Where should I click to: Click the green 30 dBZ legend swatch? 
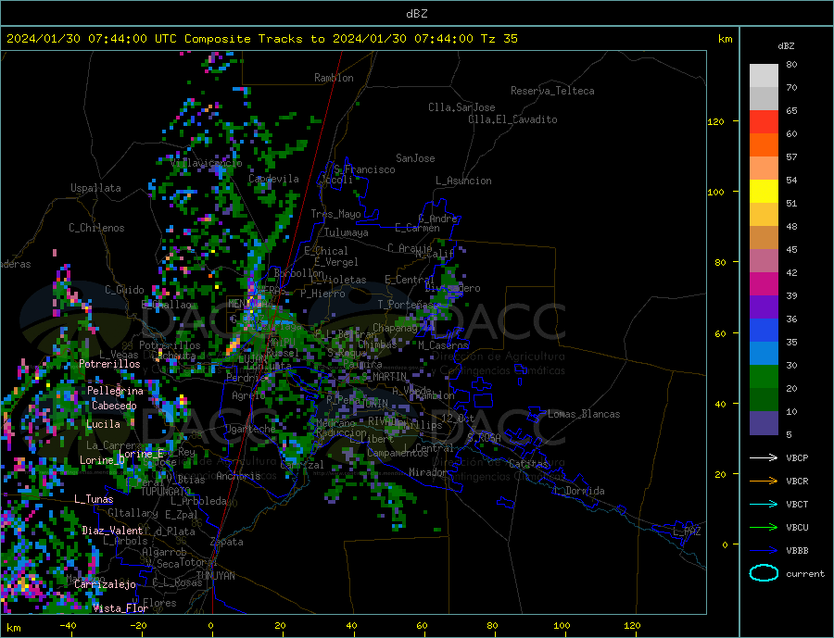click(x=764, y=377)
